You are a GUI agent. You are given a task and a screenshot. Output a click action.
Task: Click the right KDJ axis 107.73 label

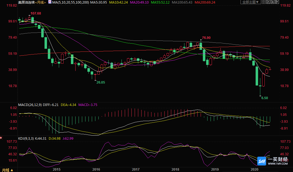click(x=285, y=142)
